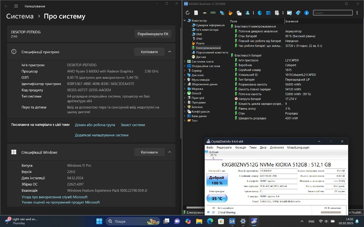Click Перейменувати ПК button
The image size is (364, 227).
pos(153,34)
